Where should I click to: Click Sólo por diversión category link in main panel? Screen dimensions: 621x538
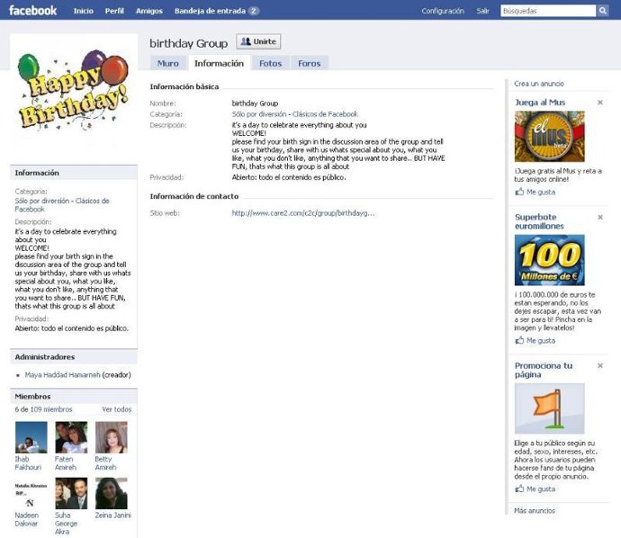[x=259, y=114]
